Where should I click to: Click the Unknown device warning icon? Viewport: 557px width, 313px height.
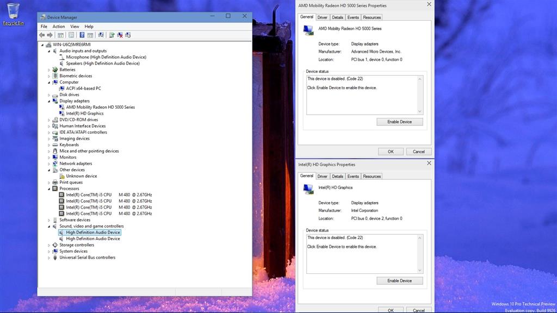62,176
